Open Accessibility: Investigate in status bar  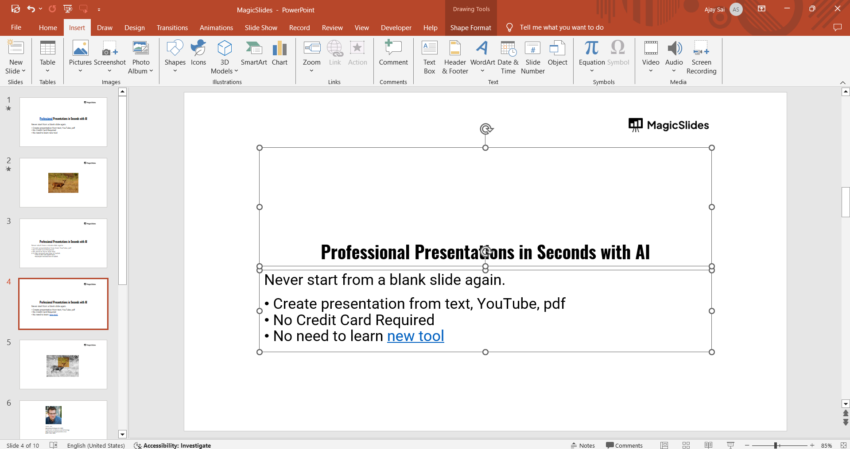(x=172, y=445)
